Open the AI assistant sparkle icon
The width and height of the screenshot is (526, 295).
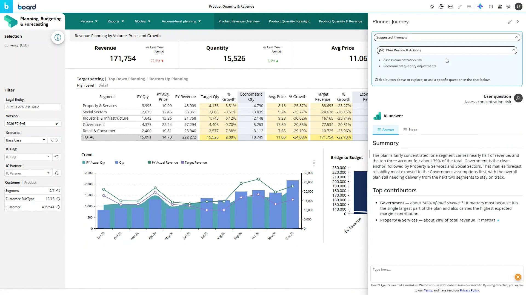pyautogui.click(x=480, y=7)
